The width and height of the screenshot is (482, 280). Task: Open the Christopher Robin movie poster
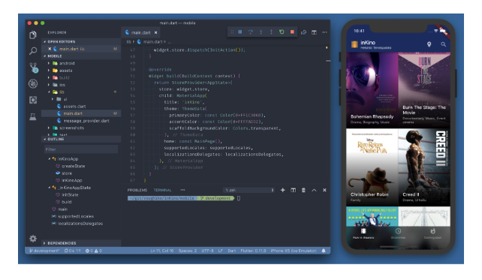click(x=372, y=167)
